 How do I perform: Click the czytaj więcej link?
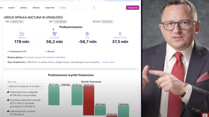(x=108, y=62)
